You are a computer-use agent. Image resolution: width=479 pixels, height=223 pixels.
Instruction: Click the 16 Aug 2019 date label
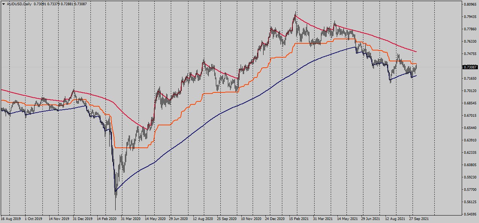point(11,218)
